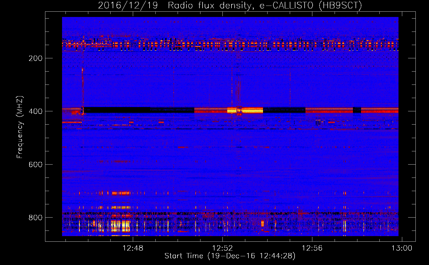
Task: Click the 200 frequency tick label
Action: 36,58
